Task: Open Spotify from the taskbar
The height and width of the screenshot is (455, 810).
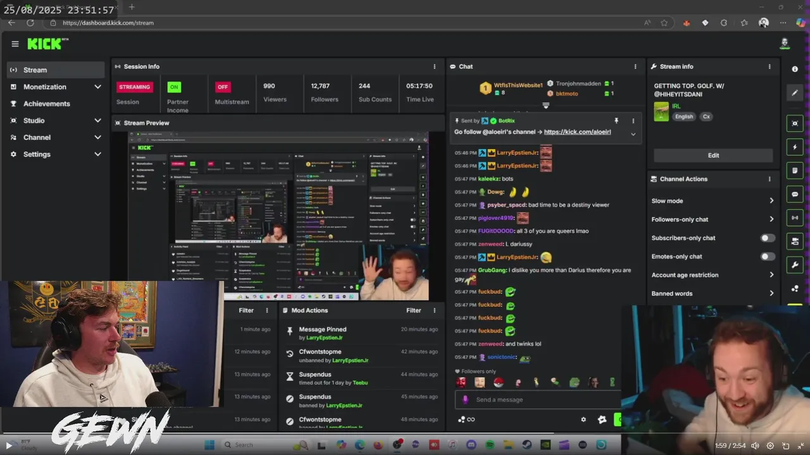Action: (490, 445)
